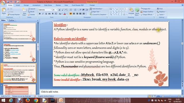This screenshot has width=184, height=103.
Task: Switch to the Insert tab
Action: click(18, 5)
